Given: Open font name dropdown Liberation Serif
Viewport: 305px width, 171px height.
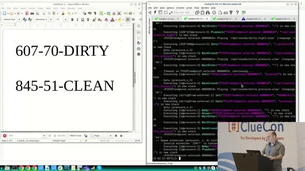Looking at the screenshot, I should [x=51, y=19].
